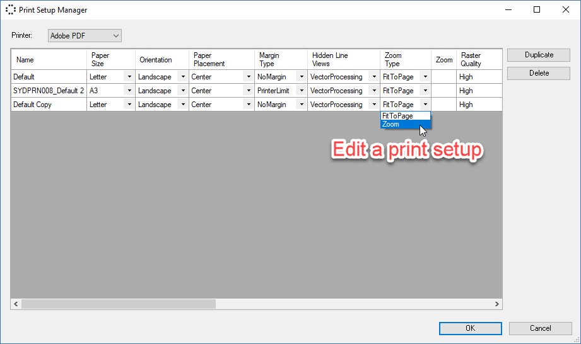Click the Paper Size column header

[x=111, y=60]
